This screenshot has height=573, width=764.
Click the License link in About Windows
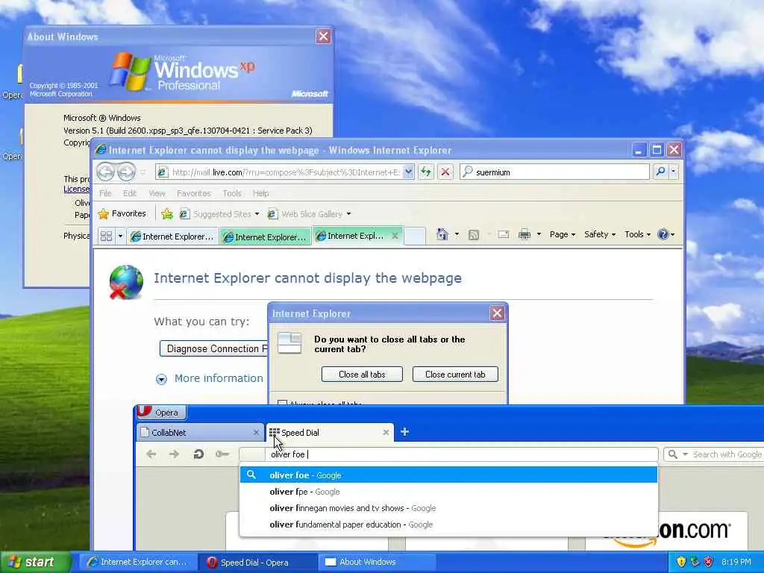77,189
